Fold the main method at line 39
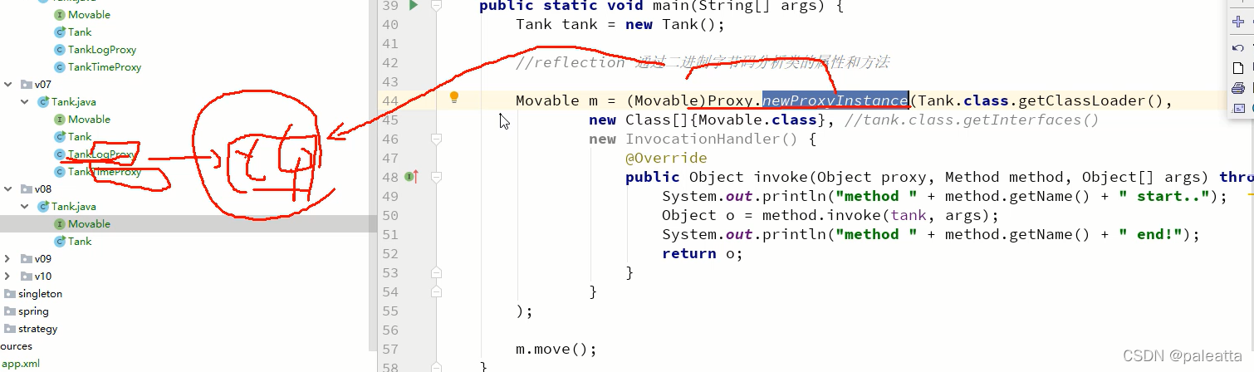The height and width of the screenshot is (372, 1254). [x=436, y=6]
